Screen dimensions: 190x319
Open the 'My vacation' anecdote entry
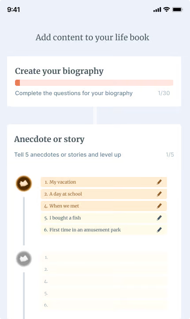click(x=104, y=182)
